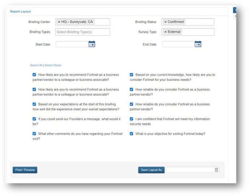Expand the Briefing Center selection box

tap(101, 22)
